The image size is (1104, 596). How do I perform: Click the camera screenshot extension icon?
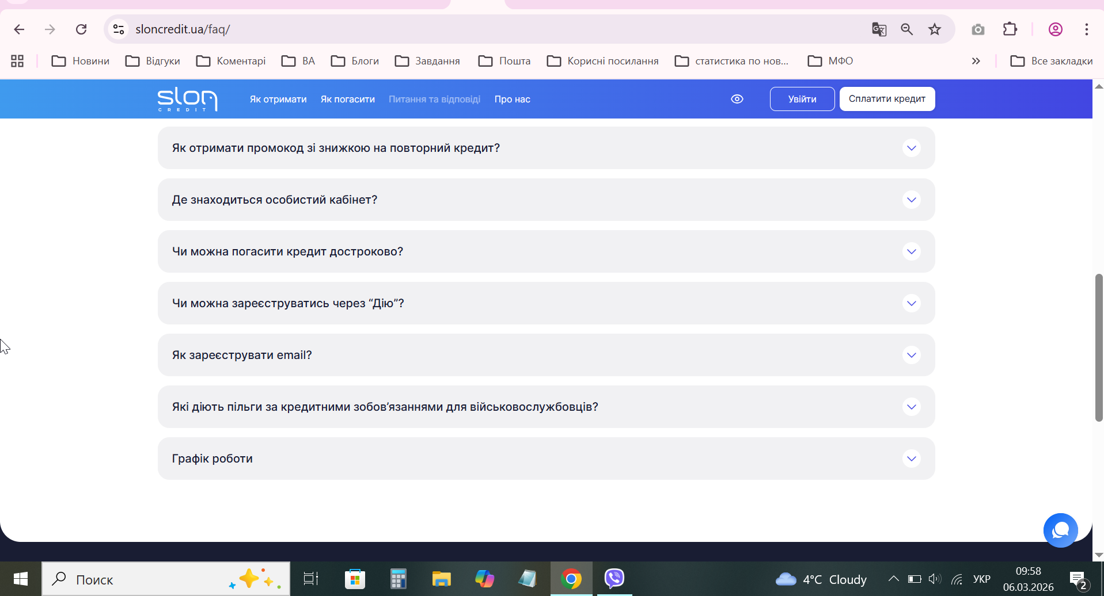tap(978, 29)
